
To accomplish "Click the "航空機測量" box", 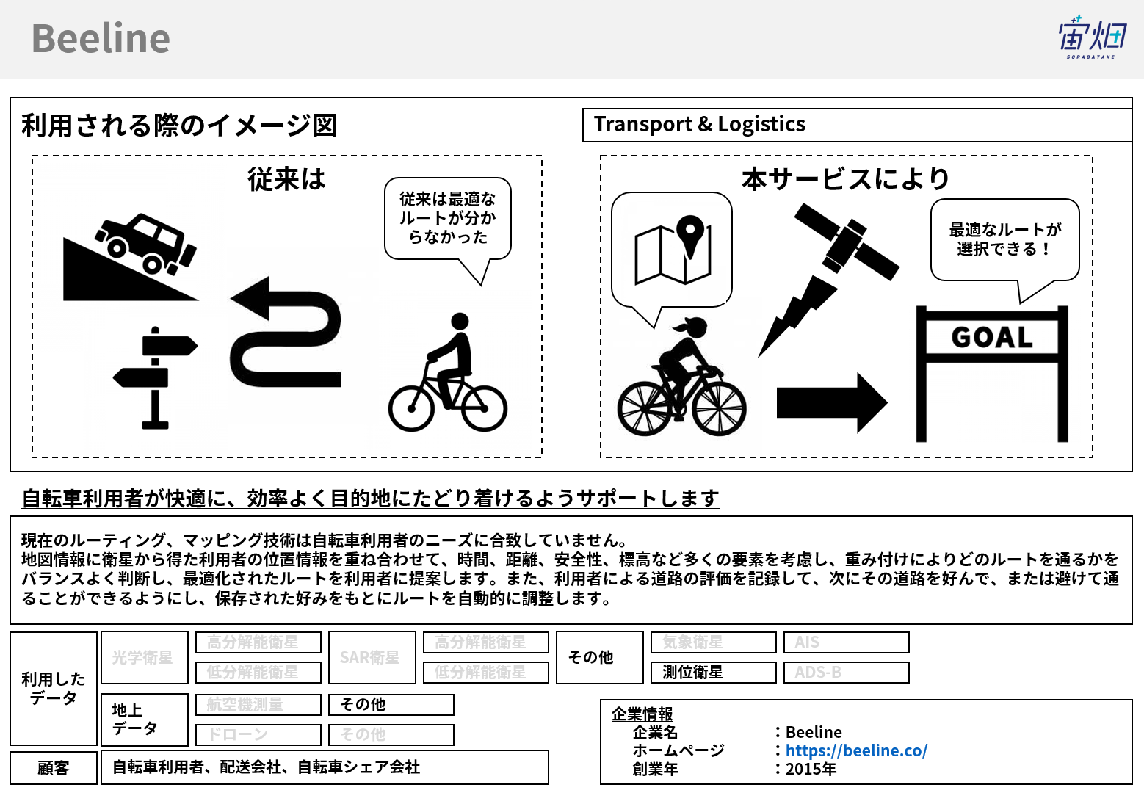I will pos(258,705).
